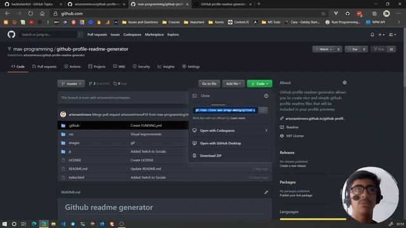
Task: Star the repository
Action: (x=353, y=49)
